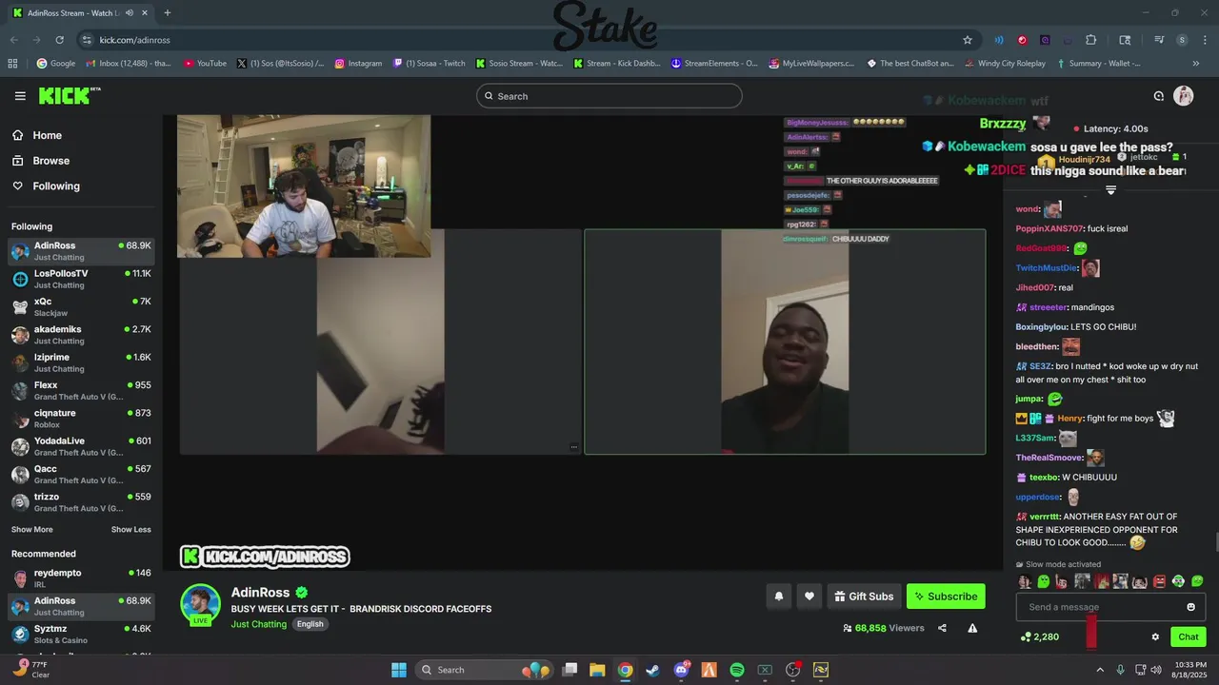Open user profile avatar menu in header

tap(1184, 96)
